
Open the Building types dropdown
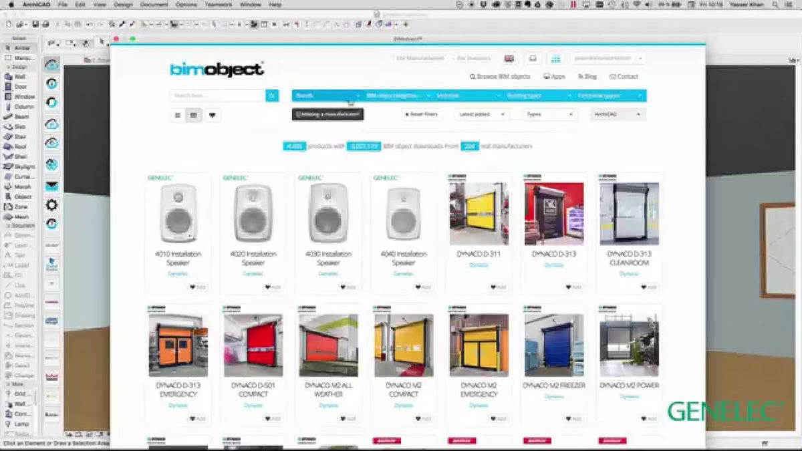tap(539, 96)
